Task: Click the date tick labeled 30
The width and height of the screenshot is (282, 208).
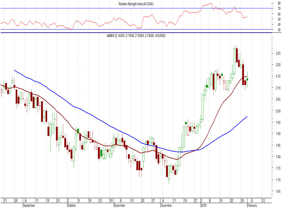Action: point(111,201)
